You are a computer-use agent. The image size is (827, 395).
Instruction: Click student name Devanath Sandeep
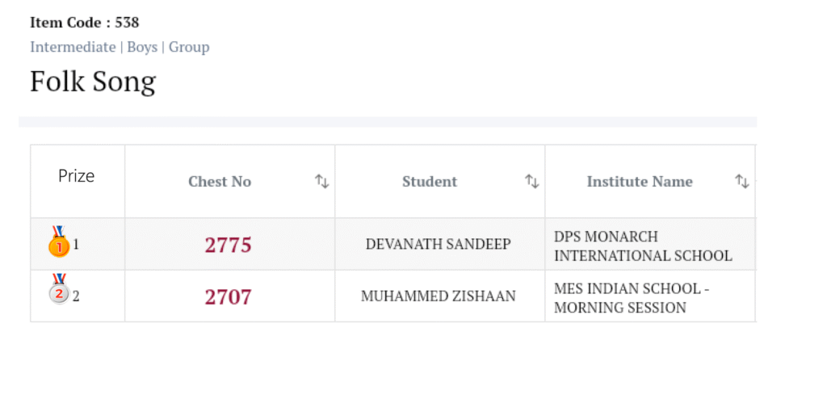coord(439,244)
